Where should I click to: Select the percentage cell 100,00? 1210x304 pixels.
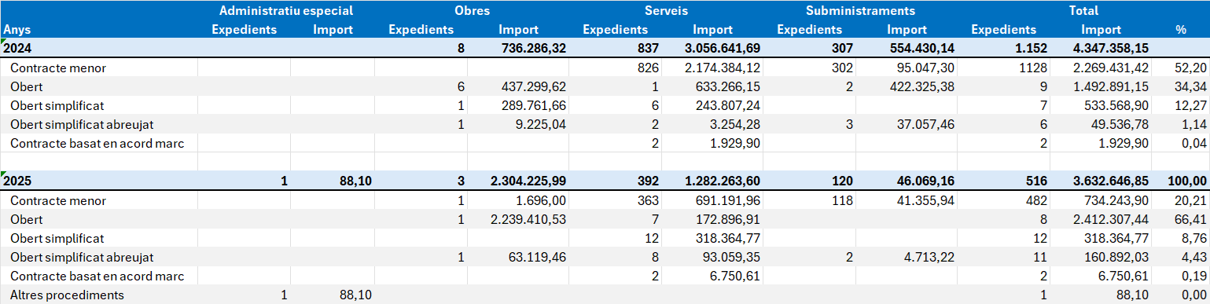pos(1188,181)
